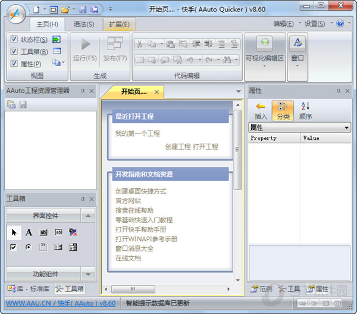The height and width of the screenshot is (314, 357).
Task: Click the Property column header
Action: 274,138
